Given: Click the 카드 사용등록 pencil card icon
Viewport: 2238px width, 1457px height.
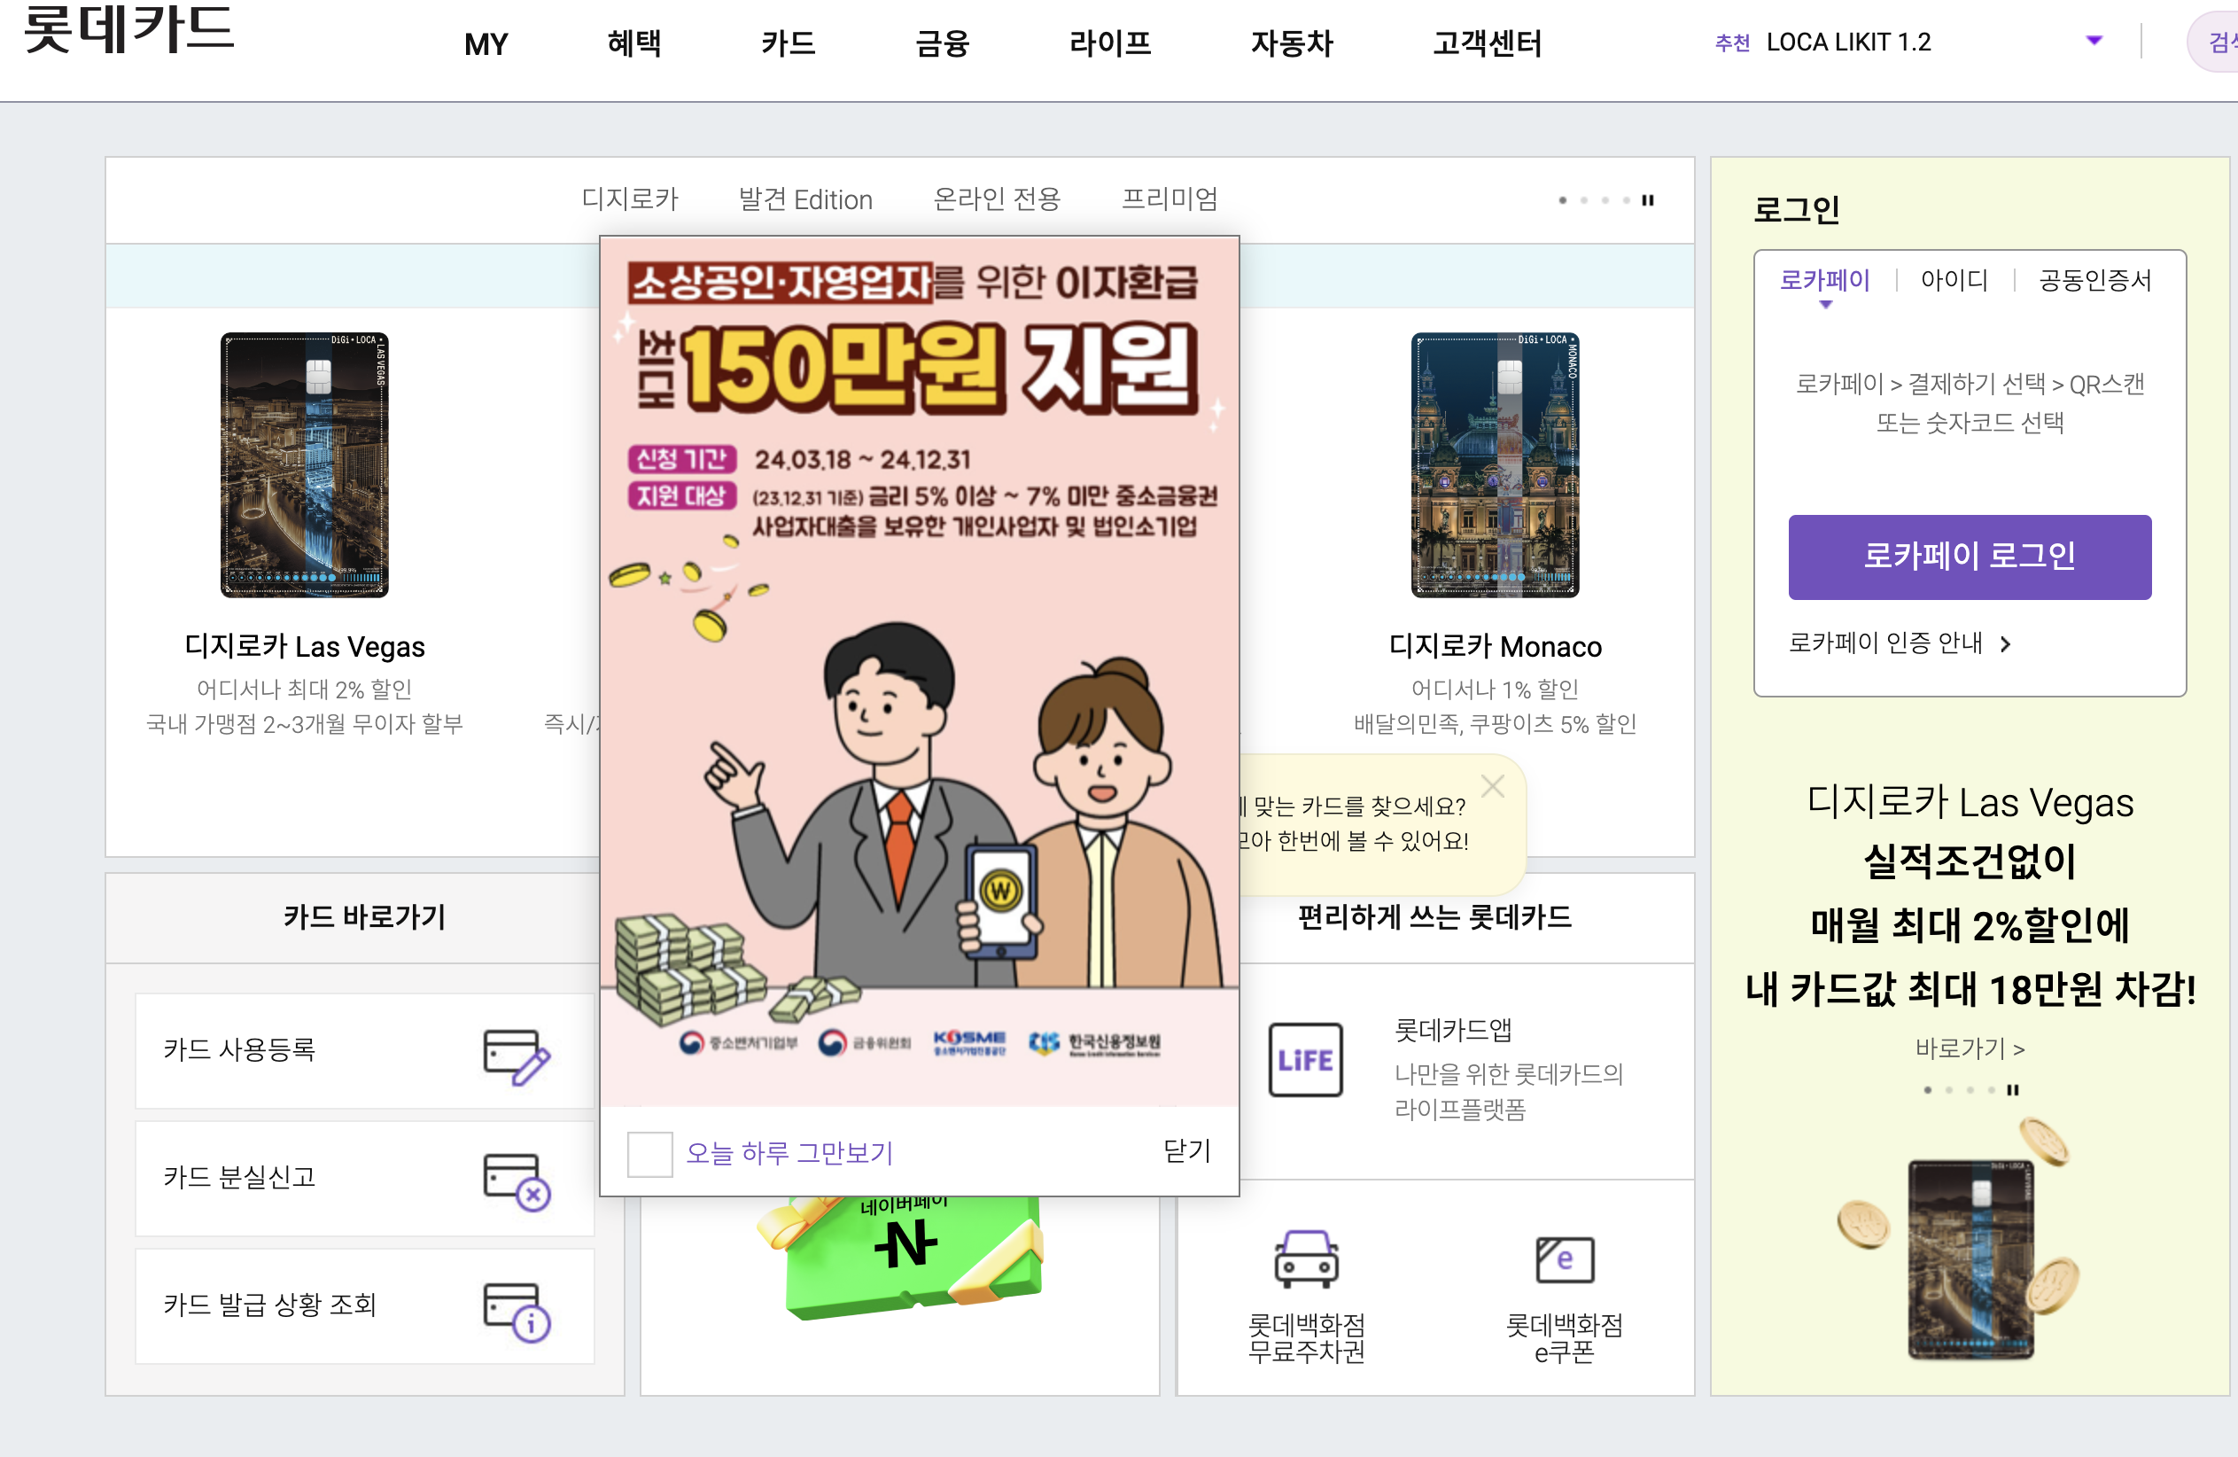Looking at the screenshot, I should (x=517, y=1056).
